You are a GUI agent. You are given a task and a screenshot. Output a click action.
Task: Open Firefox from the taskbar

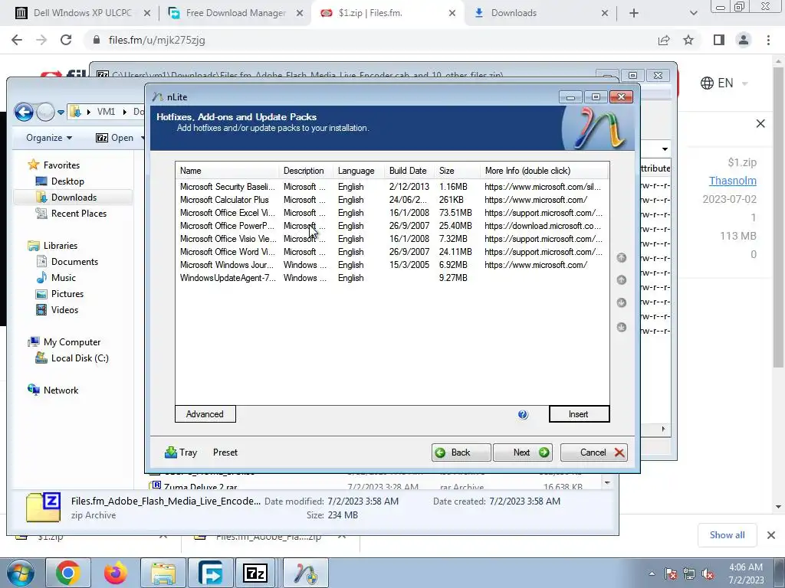pyautogui.click(x=116, y=573)
